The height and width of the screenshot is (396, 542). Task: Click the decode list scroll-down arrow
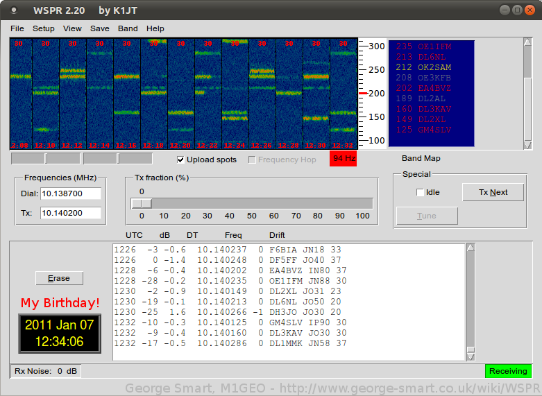click(x=471, y=356)
